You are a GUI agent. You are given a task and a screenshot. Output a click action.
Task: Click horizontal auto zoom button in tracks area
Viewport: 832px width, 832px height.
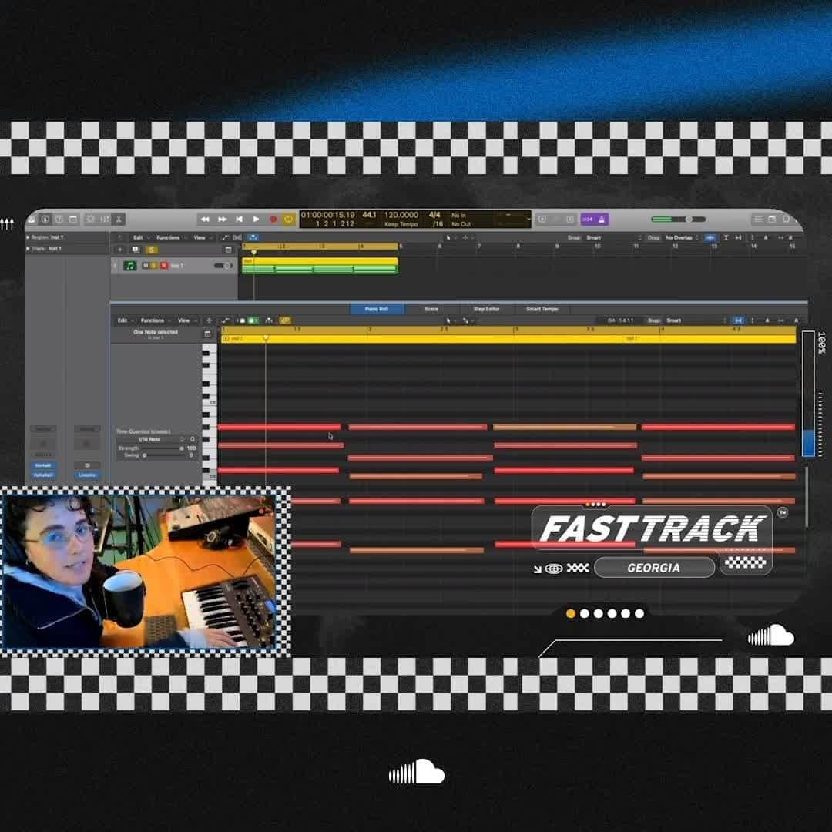tap(738, 238)
